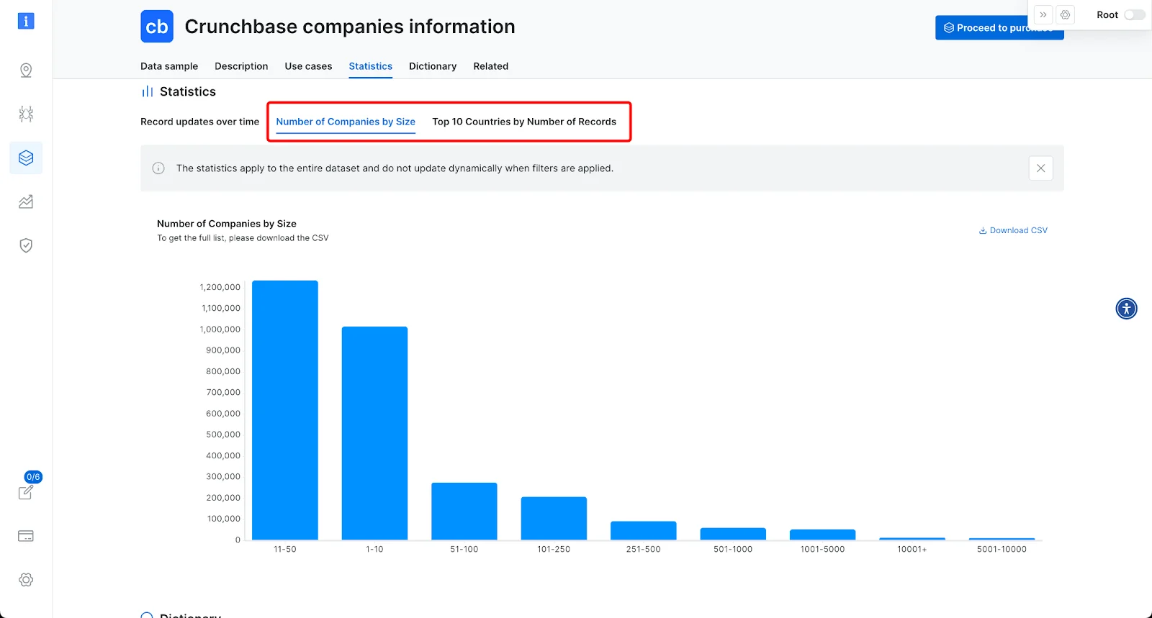Click the 501-1000 bar in the chart

[x=733, y=534]
